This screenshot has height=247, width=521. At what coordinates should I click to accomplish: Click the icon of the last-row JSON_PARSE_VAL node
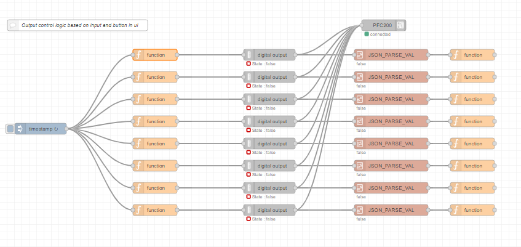tap(360, 210)
